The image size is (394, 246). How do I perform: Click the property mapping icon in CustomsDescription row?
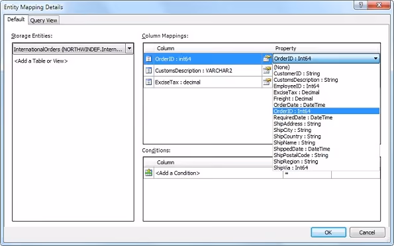pyautogui.click(x=267, y=70)
